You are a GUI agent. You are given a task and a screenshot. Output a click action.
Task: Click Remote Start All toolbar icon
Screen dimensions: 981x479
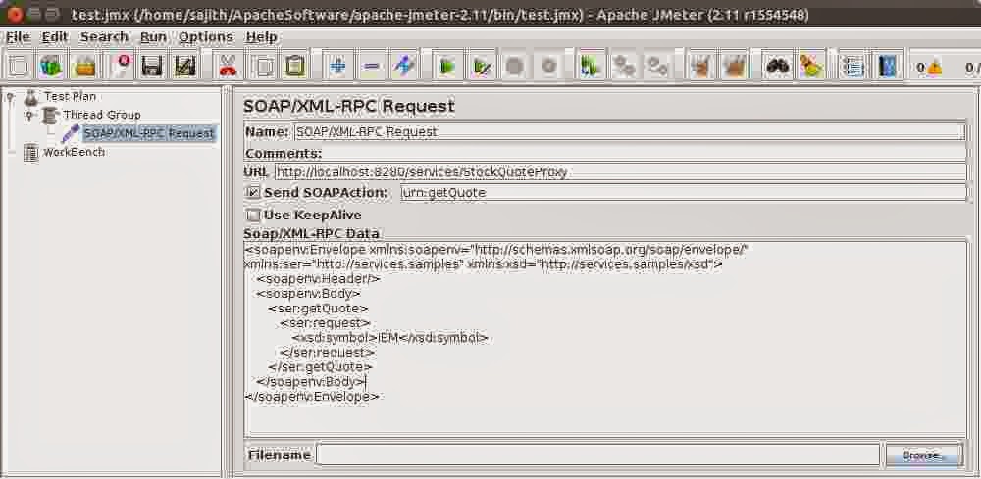click(589, 65)
